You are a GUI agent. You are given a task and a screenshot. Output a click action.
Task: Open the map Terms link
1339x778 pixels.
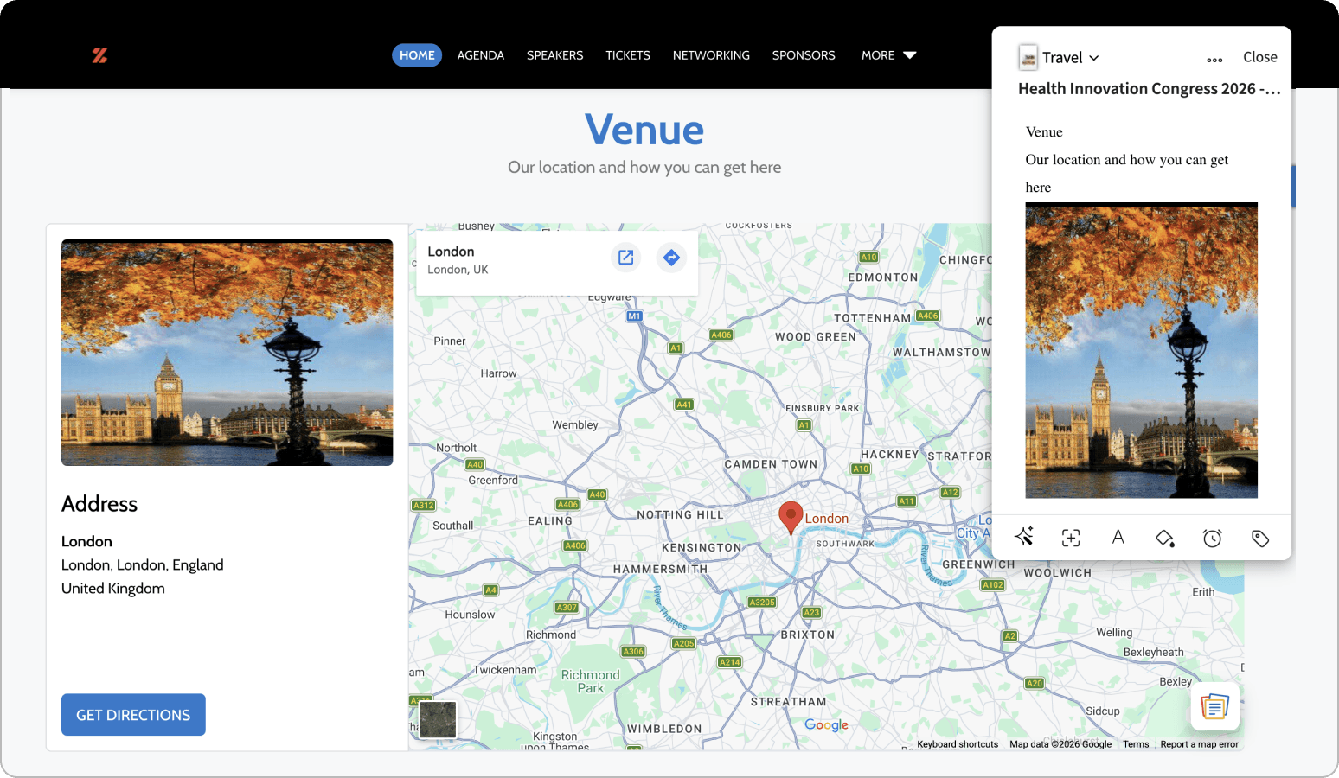tap(1136, 744)
